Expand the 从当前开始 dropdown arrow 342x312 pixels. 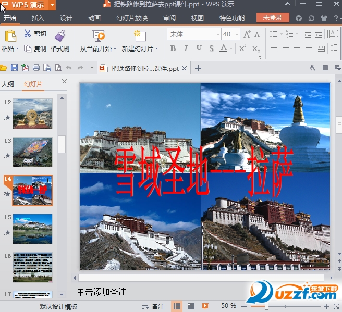[x=115, y=49]
